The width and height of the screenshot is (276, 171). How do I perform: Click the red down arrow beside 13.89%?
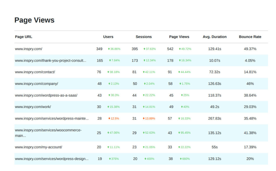coord(144,118)
